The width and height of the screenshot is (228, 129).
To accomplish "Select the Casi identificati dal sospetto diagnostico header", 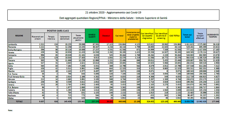I will point(148,35).
